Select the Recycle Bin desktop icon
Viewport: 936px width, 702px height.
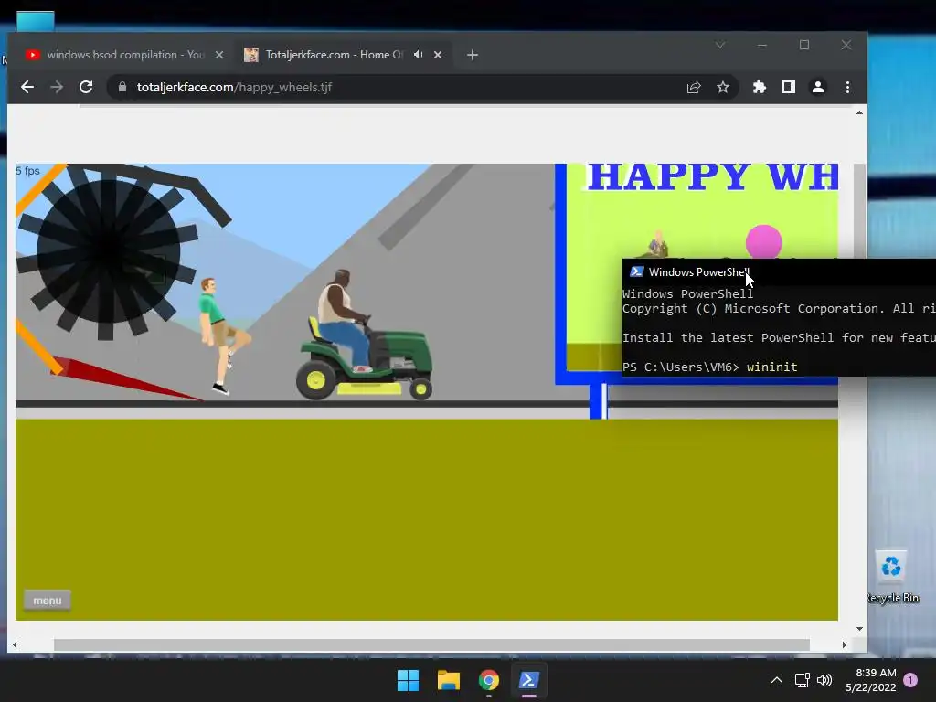(x=892, y=577)
